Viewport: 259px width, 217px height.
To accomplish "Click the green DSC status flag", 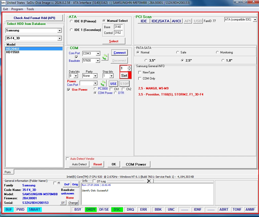I will click(x=117, y=209).
